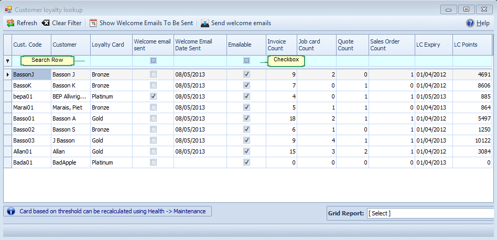The height and width of the screenshot is (240, 497).
Task: Click the LC Points search row filter field
Action: (x=472, y=61)
